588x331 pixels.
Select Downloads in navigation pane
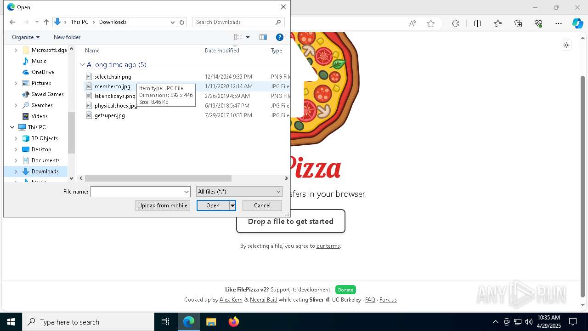[x=45, y=171]
